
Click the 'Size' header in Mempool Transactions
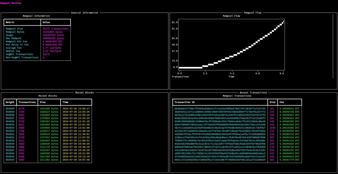273,102
